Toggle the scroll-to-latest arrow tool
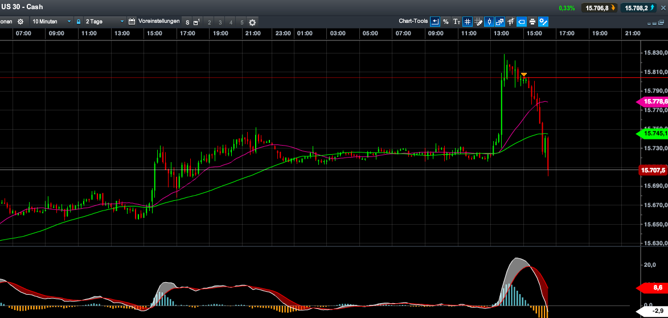 tap(435, 22)
